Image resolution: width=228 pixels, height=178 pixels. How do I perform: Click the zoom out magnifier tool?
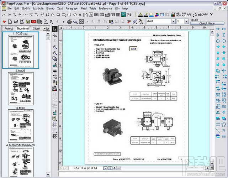click(55, 53)
